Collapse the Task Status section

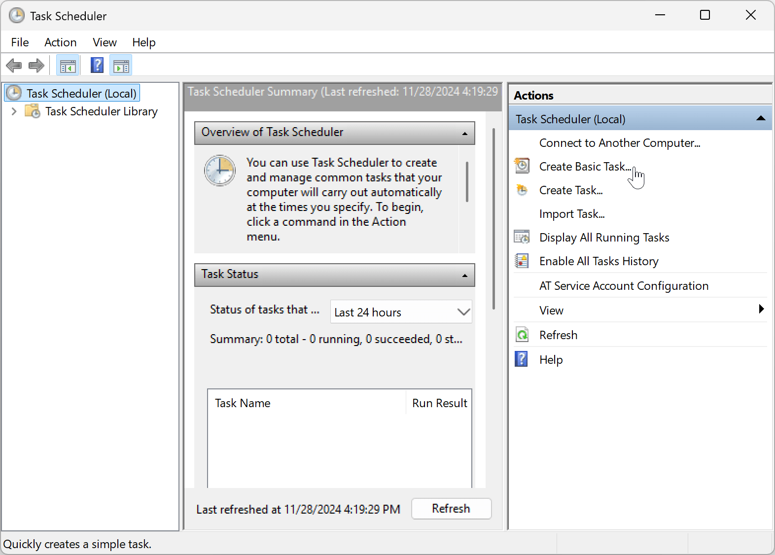point(464,276)
